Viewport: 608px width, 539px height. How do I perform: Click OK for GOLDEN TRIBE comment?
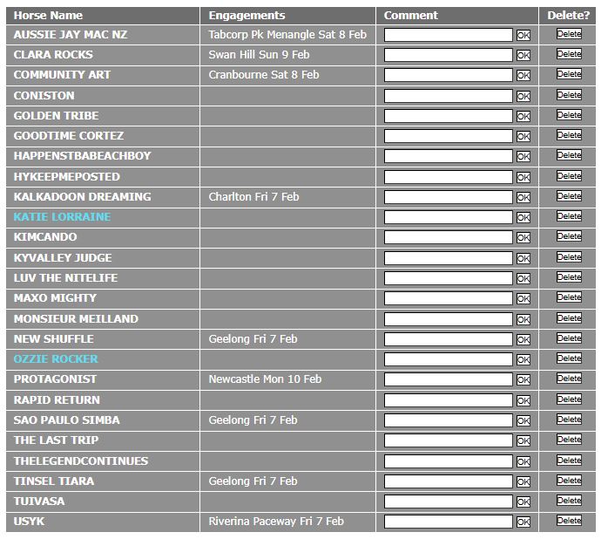click(x=524, y=116)
